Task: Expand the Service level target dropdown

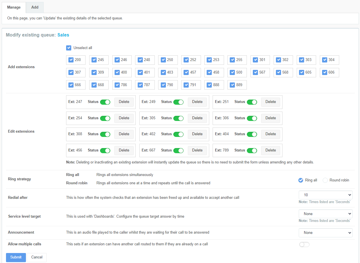Action: pyautogui.click(x=325, y=214)
